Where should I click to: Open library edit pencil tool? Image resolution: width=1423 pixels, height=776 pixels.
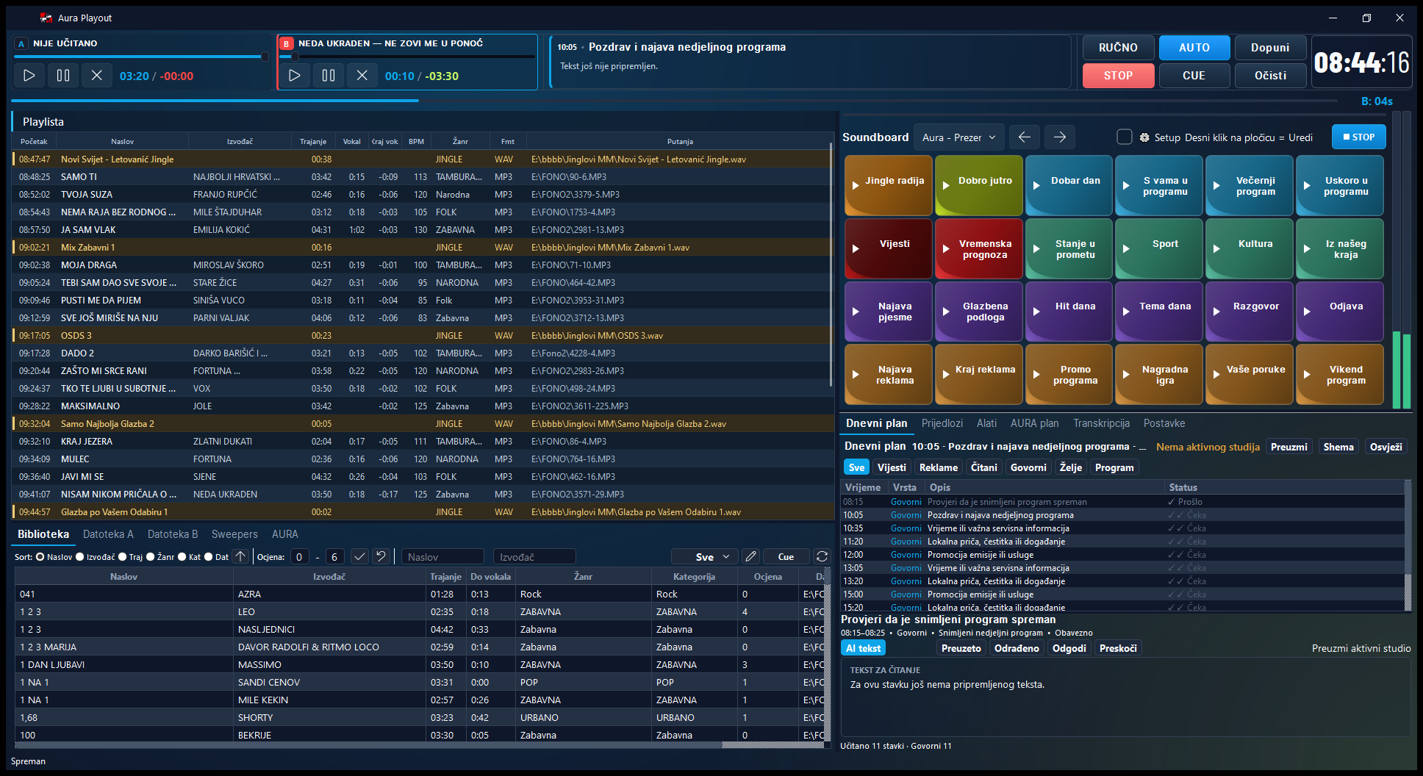coord(750,556)
